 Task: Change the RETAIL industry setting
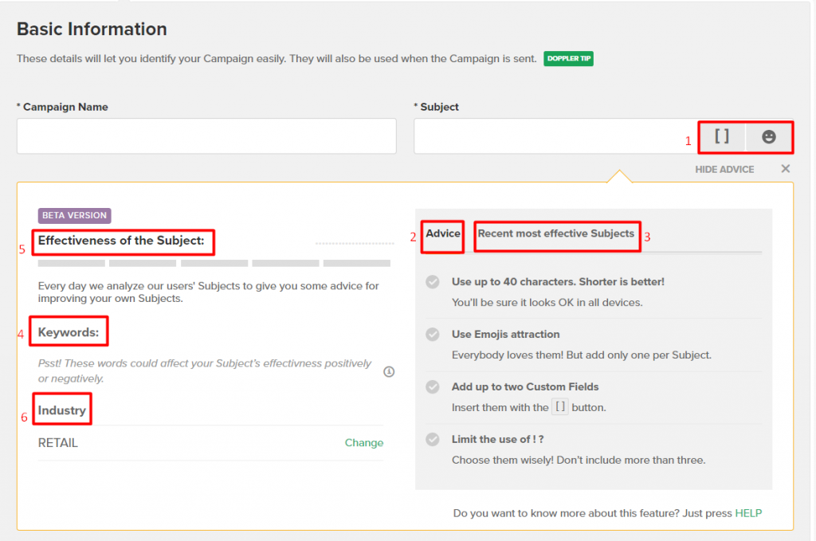pyautogui.click(x=364, y=442)
